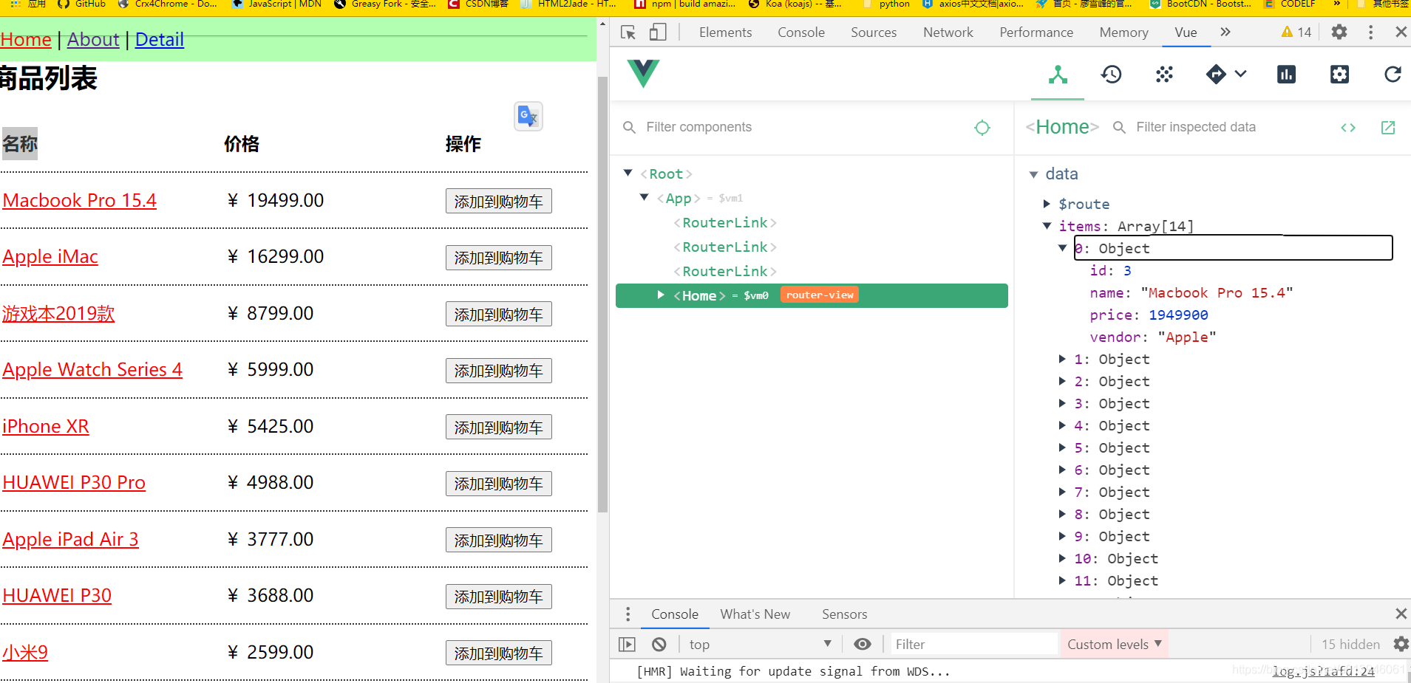Show more DevTools tabs
Image resolution: width=1411 pixels, height=683 pixels.
(1225, 32)
